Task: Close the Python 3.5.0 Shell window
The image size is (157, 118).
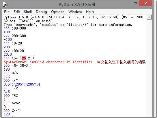Action: [145, 3]
